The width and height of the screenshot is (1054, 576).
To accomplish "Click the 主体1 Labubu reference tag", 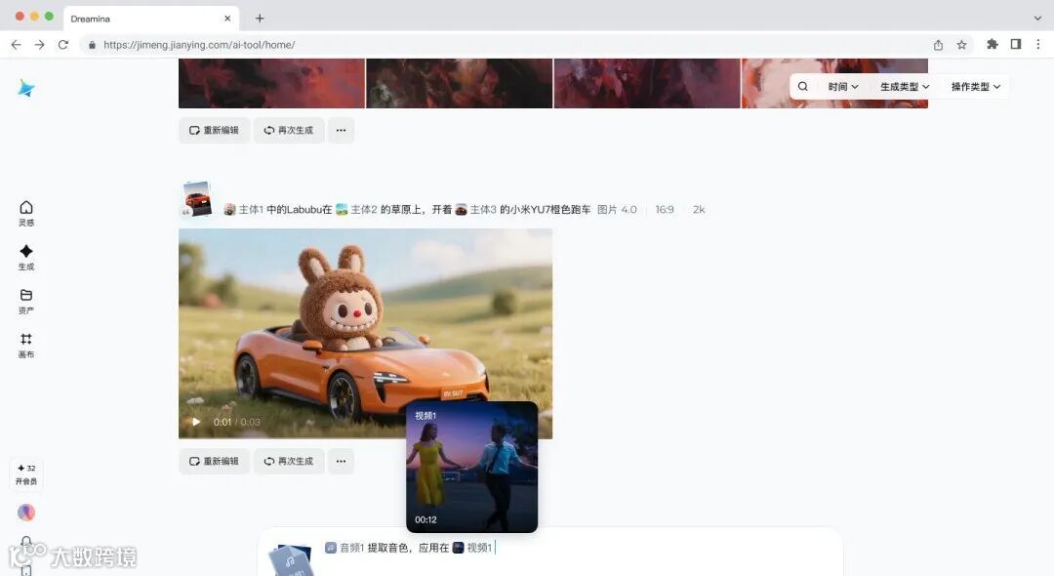I will [243, 210].
